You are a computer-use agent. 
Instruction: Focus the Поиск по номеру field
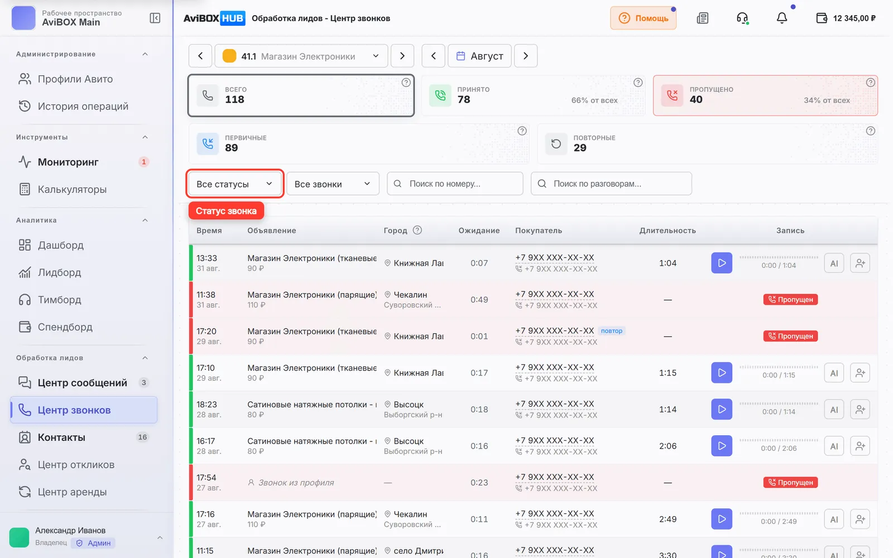[455, 184]
